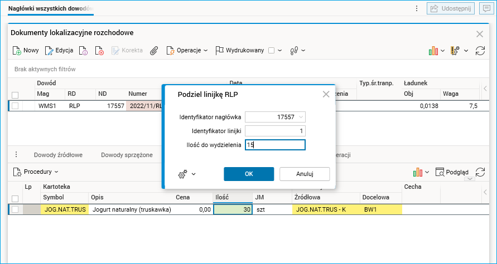This screenshot has width=497, height=264.
Task: Close the Podziel linijkę RLP dialog
Action: tap(326, 94)
